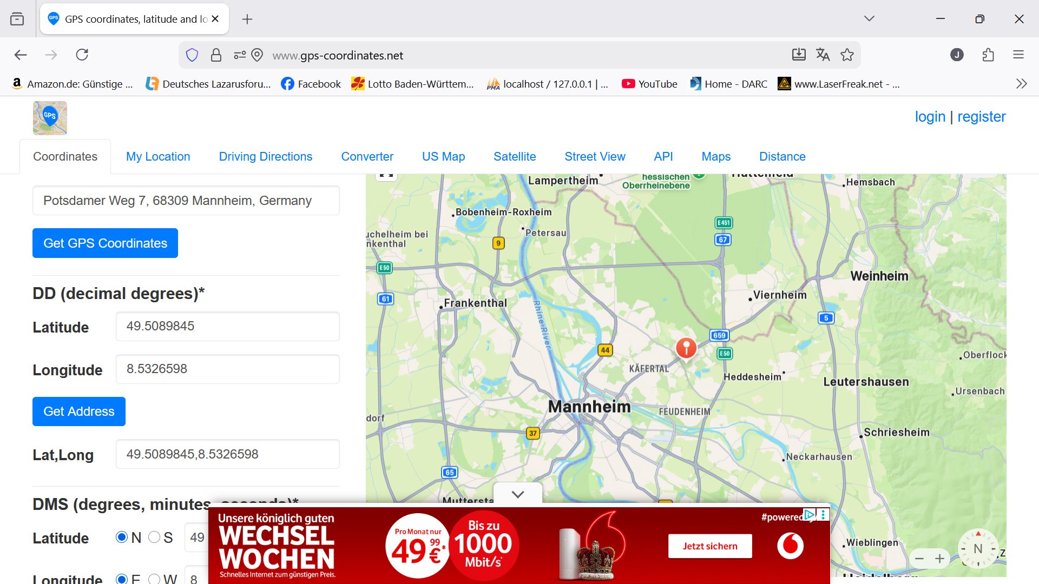
Task: Click the decimal Latitude input field
Action: click(227, 326)
